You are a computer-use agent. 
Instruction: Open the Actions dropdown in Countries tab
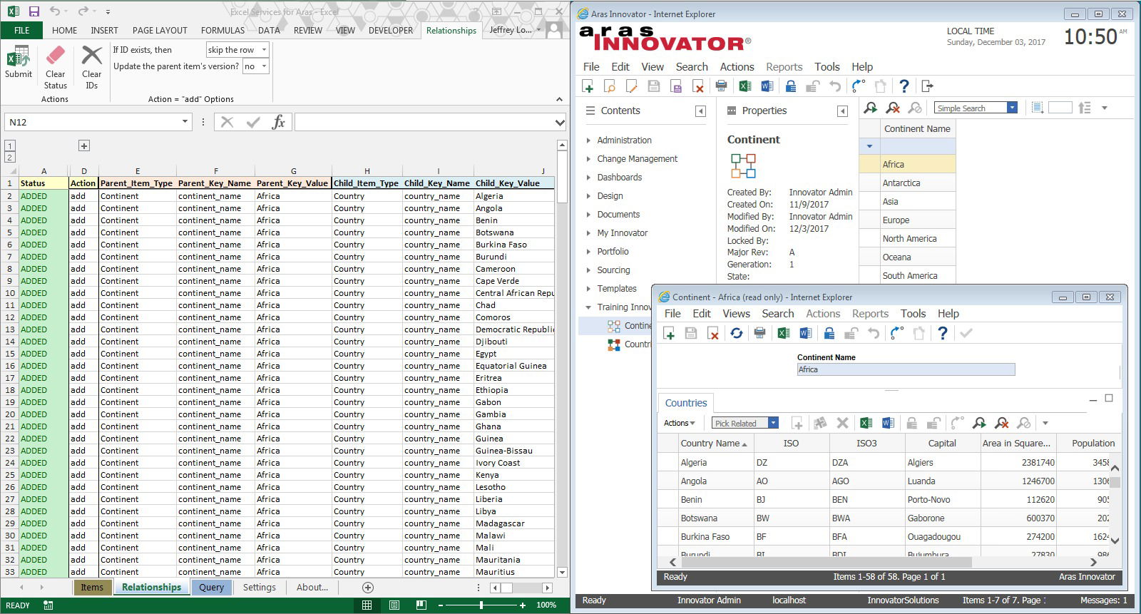pyautogui.click(x=679, y=423)
